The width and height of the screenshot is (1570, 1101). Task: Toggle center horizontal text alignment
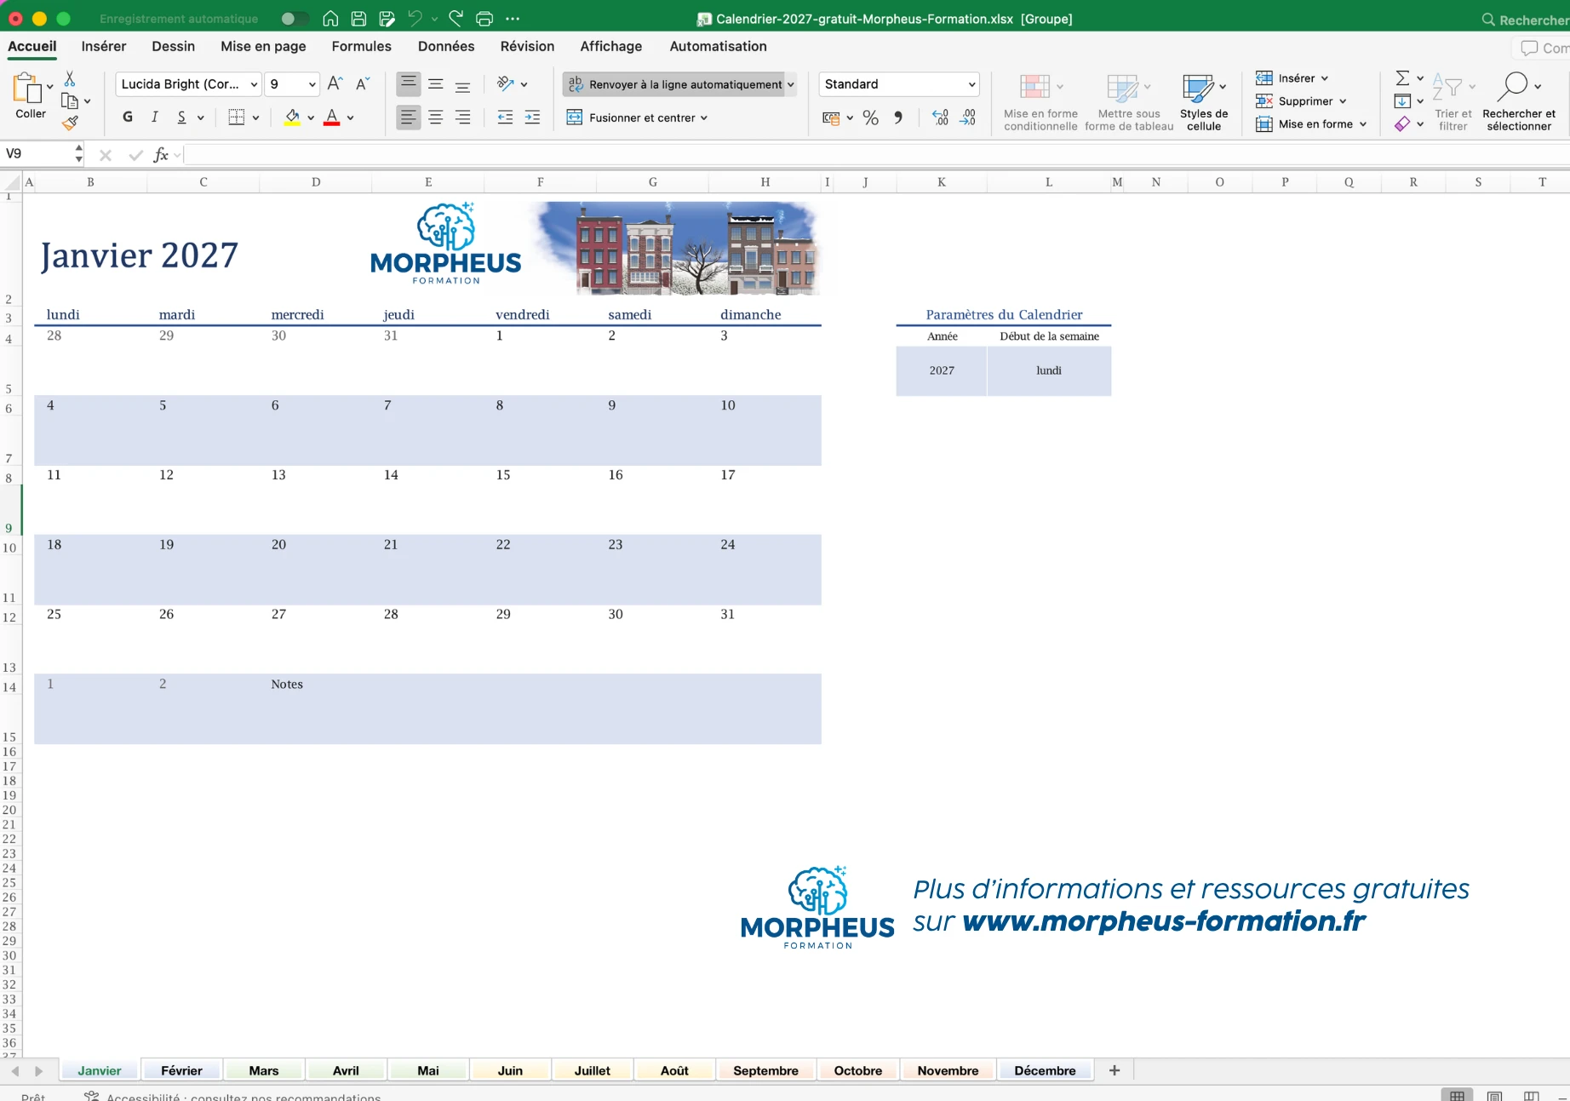[435, 118]
